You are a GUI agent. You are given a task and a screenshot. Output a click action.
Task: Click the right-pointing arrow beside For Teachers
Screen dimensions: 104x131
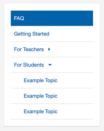click(x=49, y=49)
